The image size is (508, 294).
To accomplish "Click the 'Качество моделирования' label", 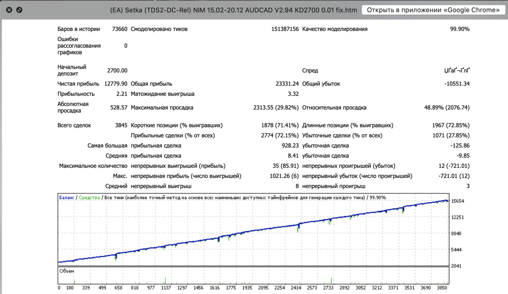I will [335, 29].
